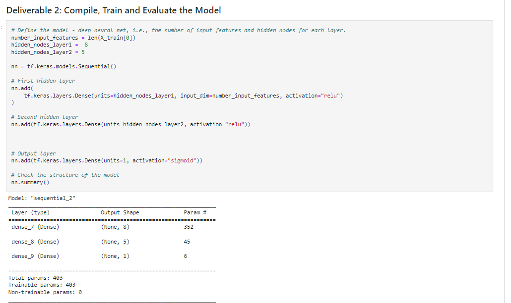Click the (None, 5) output shape
The image size is (511, 303).
(x=115, y=242)
